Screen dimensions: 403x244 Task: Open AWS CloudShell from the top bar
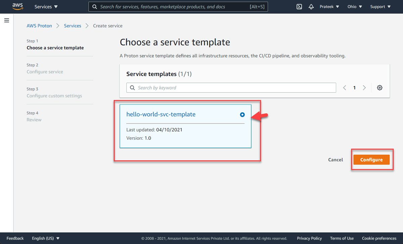pyautogui.click(x=299, y=6)
